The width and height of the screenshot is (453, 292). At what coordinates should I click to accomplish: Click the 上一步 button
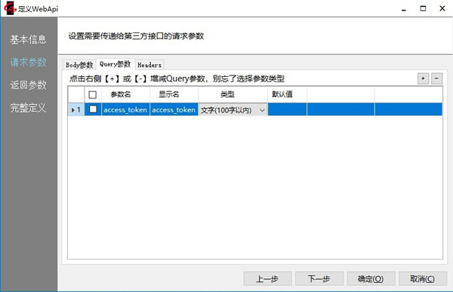[267, 278]
